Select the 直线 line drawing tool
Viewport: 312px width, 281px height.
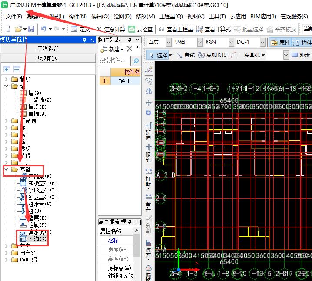(x=186, y=55)
